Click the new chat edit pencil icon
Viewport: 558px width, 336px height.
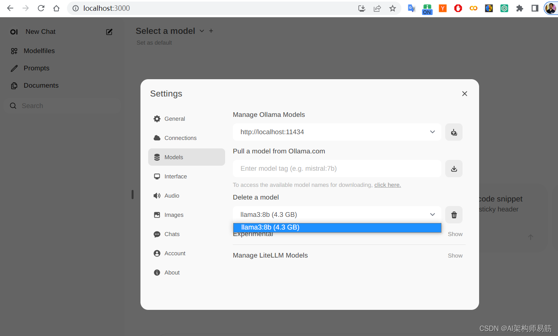[x=109, y=32]
